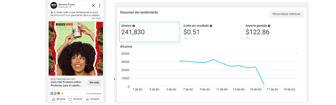Click the info icon beside Importe gastado
Image resolution: width=336 pixels, height=105 pixels.
269,26
